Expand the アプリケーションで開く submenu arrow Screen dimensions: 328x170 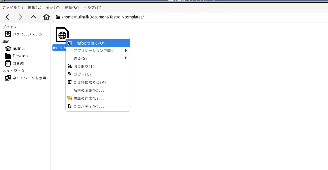point(126,50)
